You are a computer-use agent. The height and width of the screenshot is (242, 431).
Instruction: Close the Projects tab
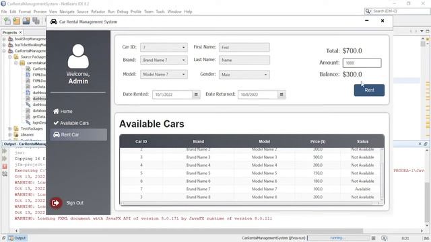click(21, 32)
